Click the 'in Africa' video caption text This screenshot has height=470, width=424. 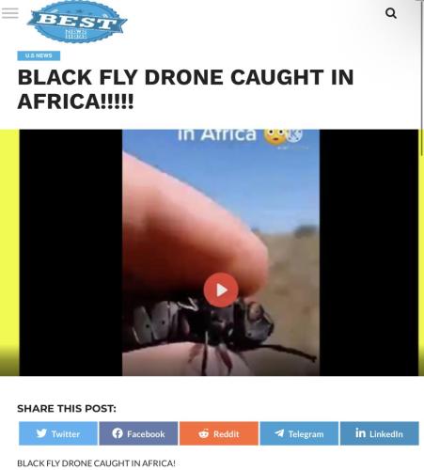point(217,134)
